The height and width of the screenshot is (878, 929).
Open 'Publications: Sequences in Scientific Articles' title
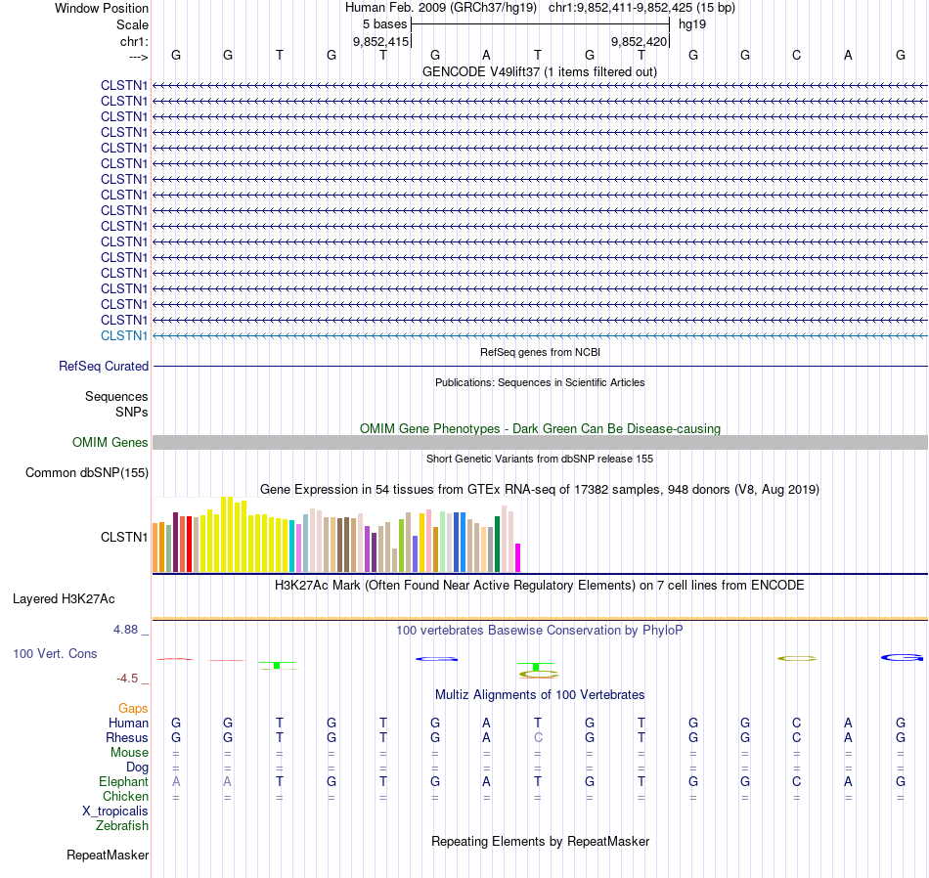tap(540, 382)
